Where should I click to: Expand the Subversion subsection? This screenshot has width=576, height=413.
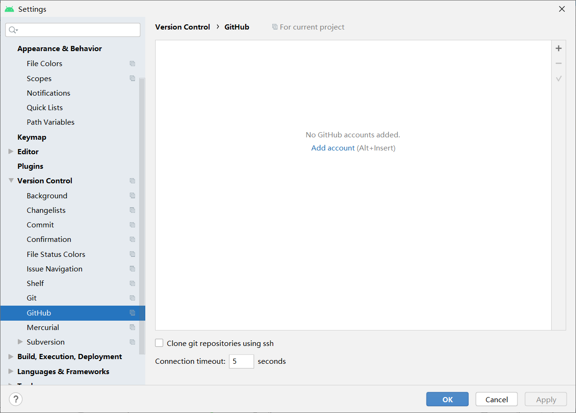click(20, 342)
